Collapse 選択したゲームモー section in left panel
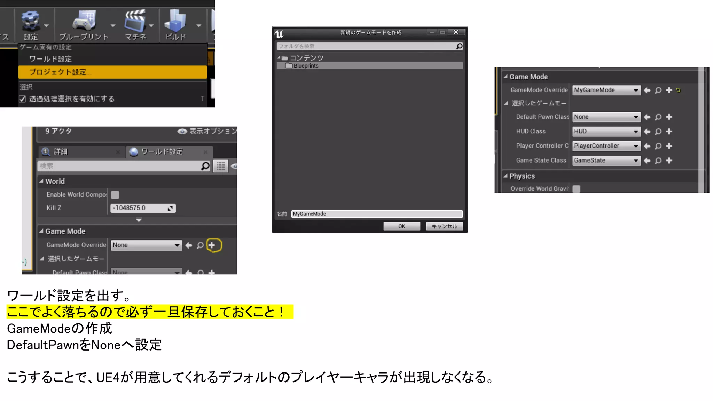Image resolution: width=713 pixels, height=401 pixels. 42,258
